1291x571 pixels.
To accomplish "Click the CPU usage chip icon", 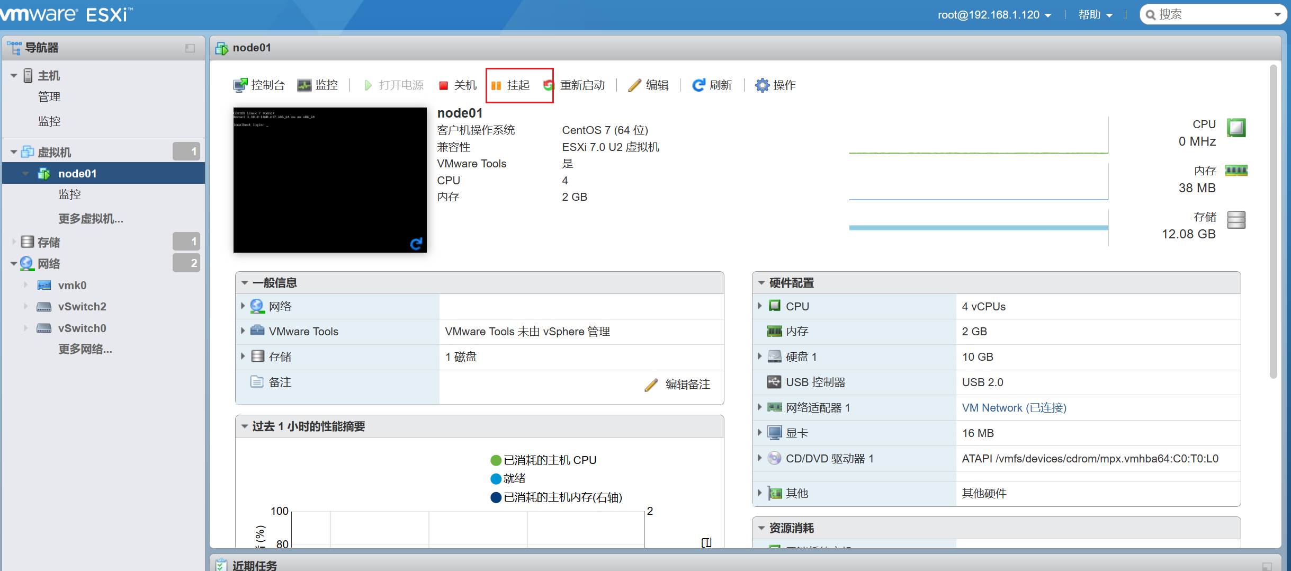I will tap(1236, 128).
